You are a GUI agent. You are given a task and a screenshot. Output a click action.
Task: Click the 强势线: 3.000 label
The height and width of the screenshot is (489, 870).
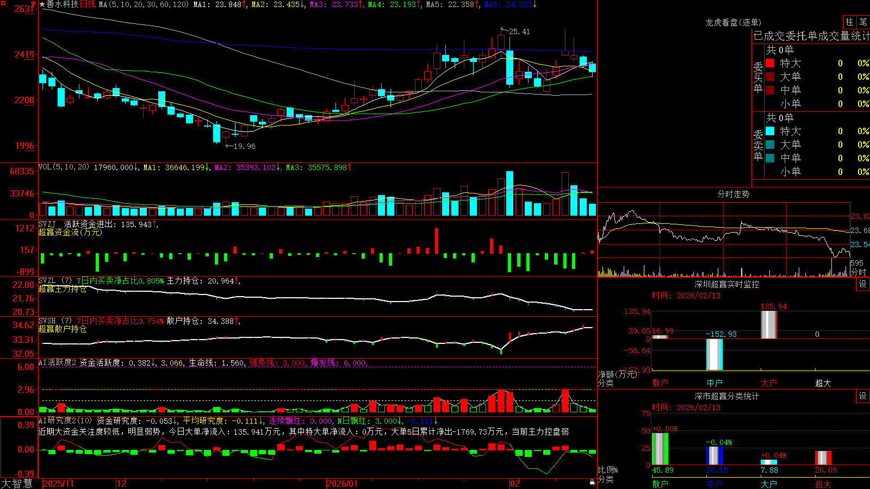click(x=277, y=363)
